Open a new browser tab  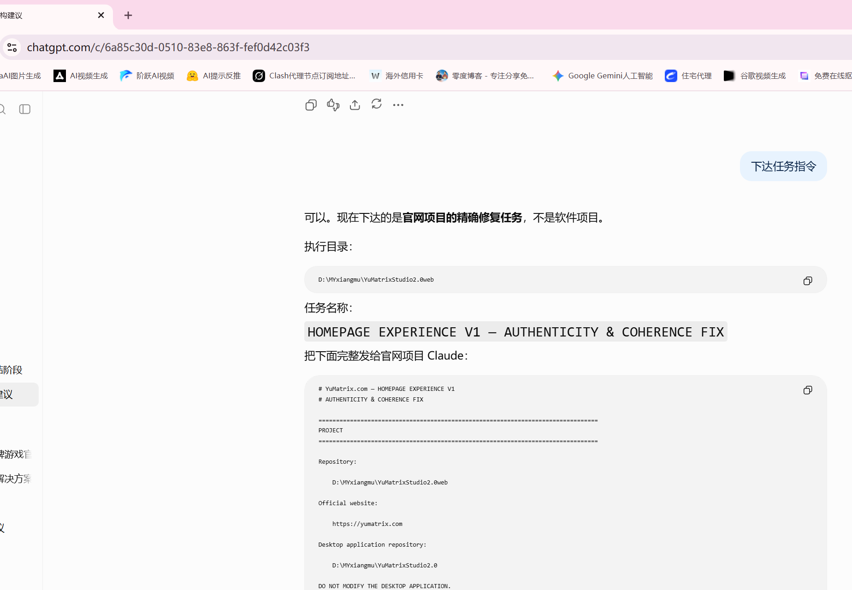point(128,15)
